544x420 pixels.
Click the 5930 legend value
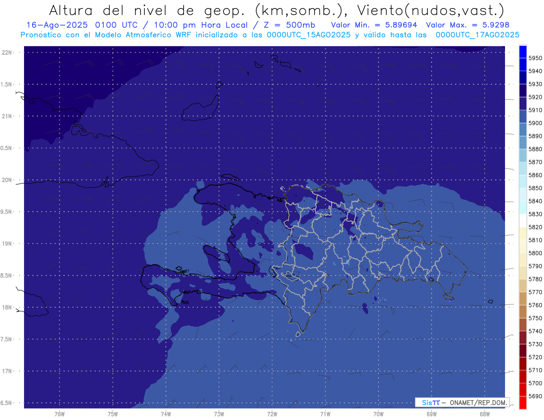(535, 84)
